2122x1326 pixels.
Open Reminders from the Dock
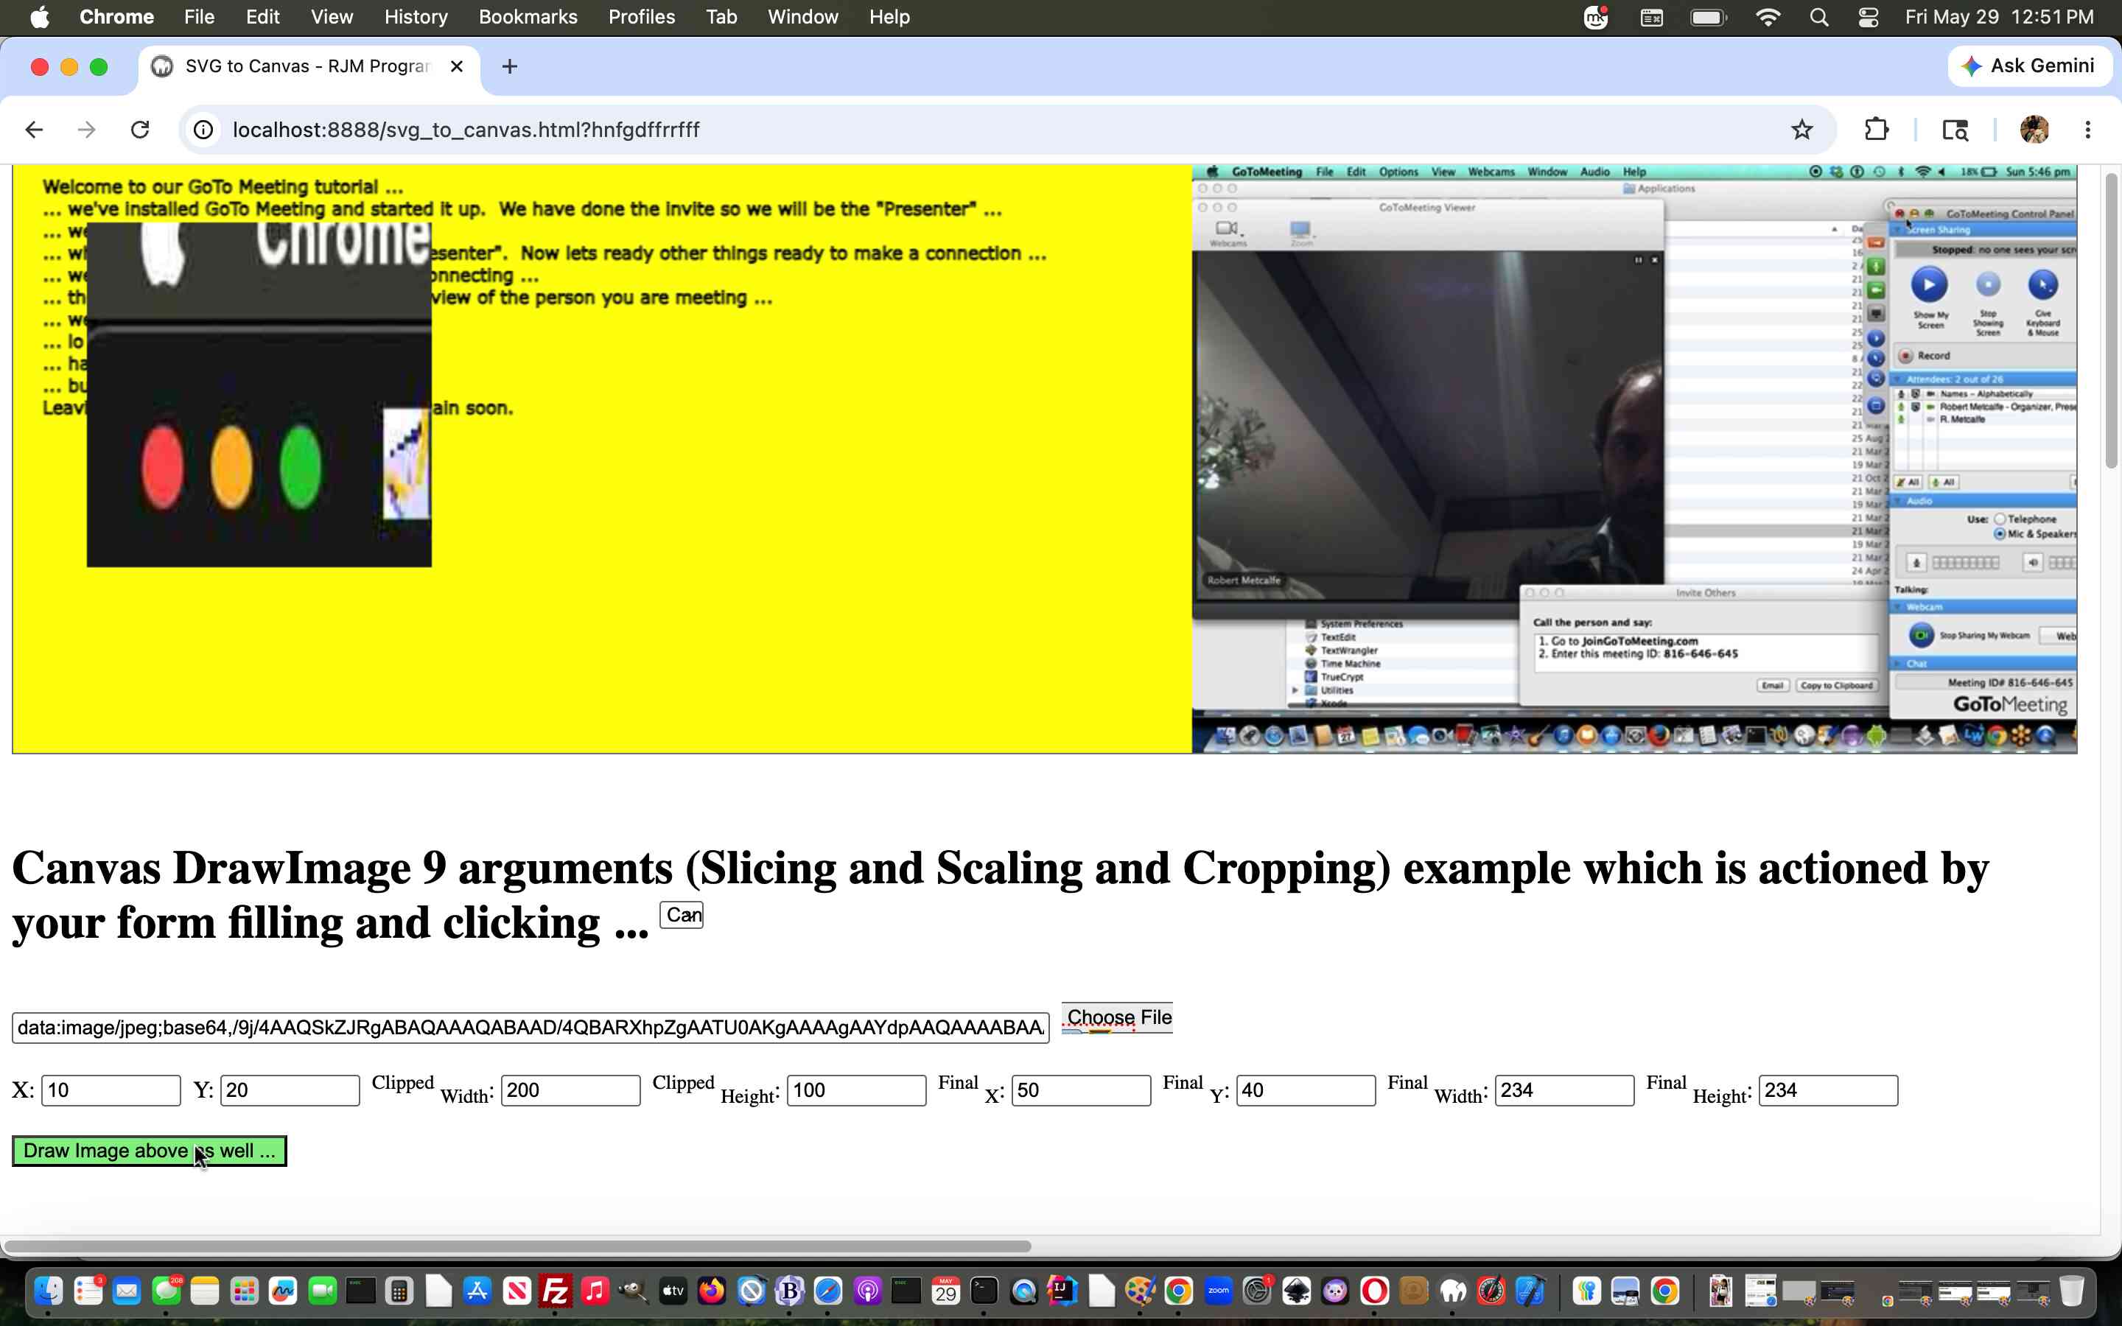[x=88, y=1291]
